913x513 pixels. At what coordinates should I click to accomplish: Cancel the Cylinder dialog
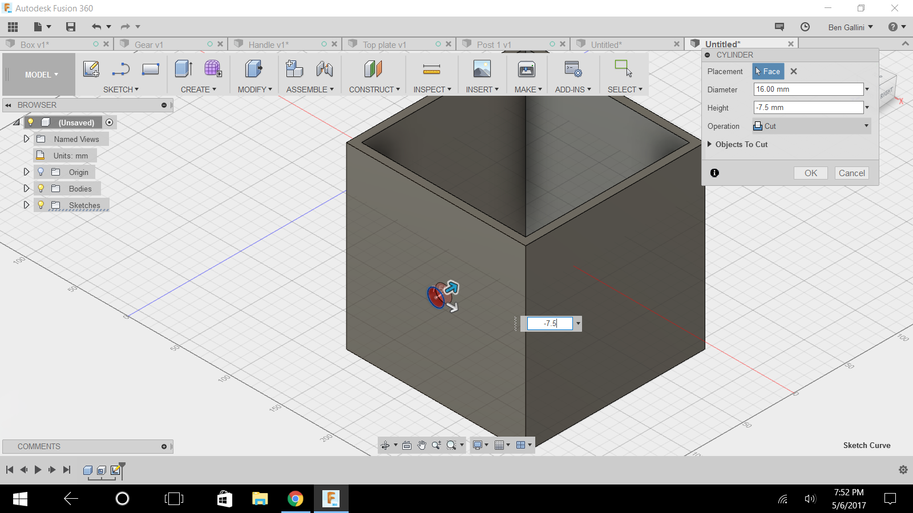coord(852,173)
